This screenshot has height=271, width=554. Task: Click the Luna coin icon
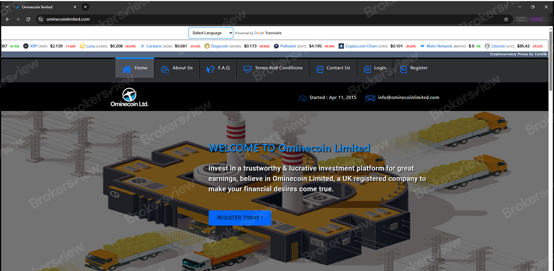point(82,46)
